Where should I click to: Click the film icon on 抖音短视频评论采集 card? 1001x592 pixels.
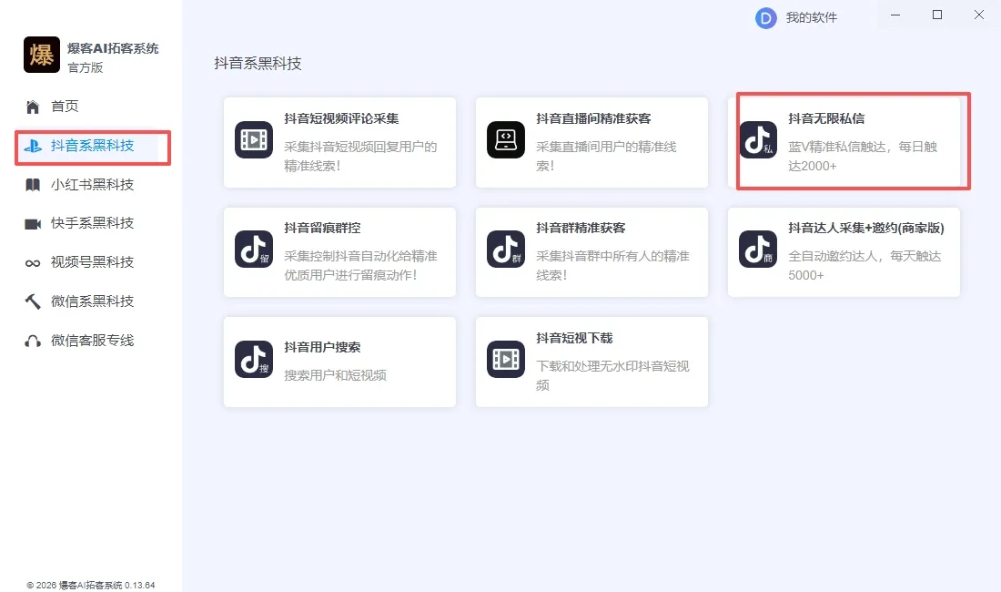pyautogui.click(x=254, y=140)
